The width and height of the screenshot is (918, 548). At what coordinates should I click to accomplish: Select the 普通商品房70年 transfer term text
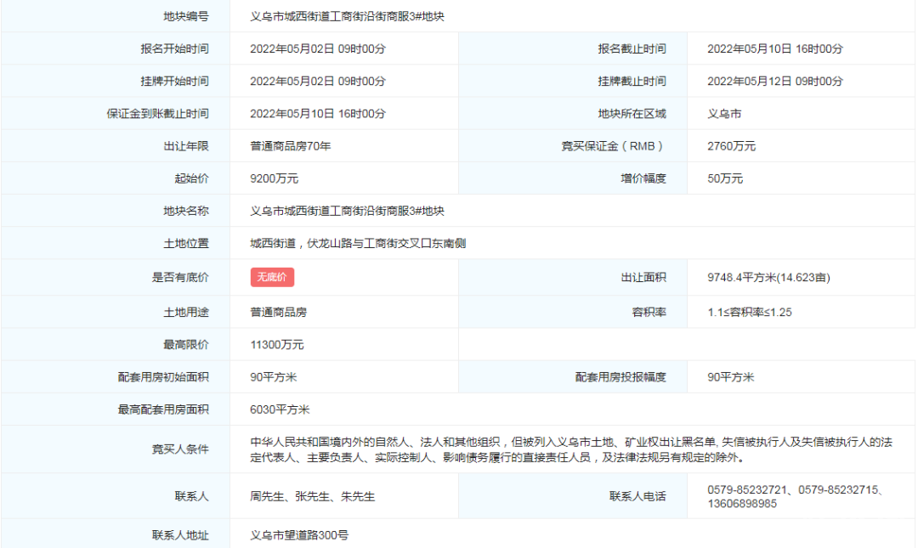[x=290, y=146]
